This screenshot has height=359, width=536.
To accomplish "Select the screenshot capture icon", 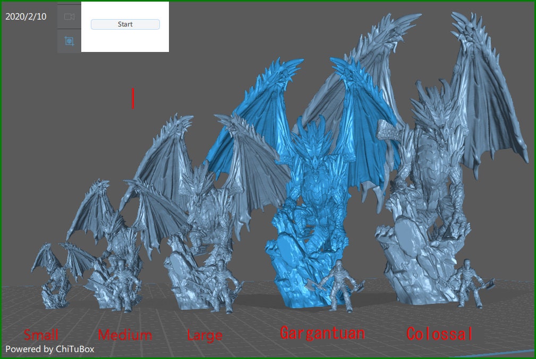I will point(70,41).
